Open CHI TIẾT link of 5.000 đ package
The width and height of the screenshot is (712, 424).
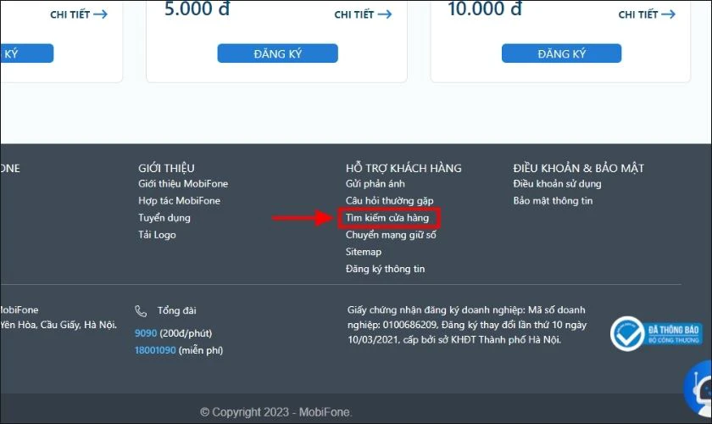coord(363,14)
